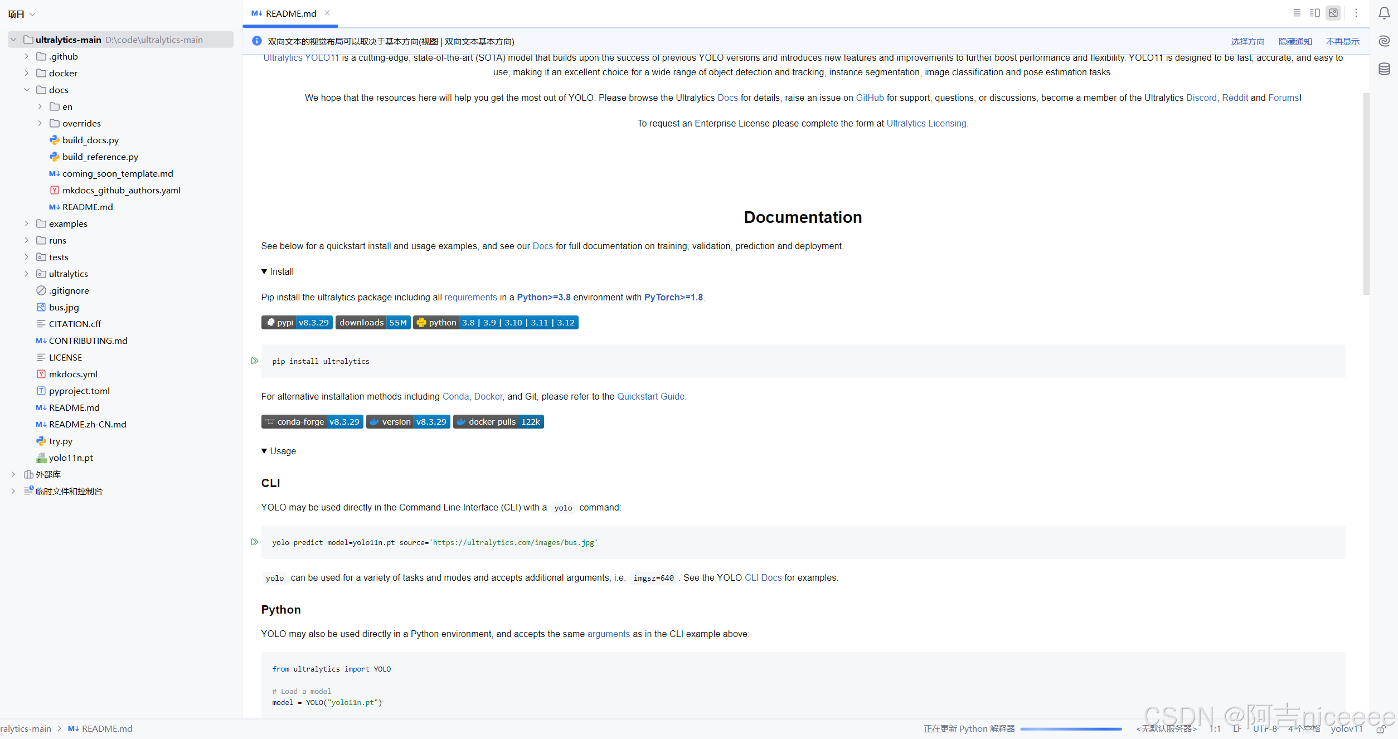Click the preview's vertical scrollbar thumb
This screenshot has width=1398, height=739.
click(x=1366, y=192)
